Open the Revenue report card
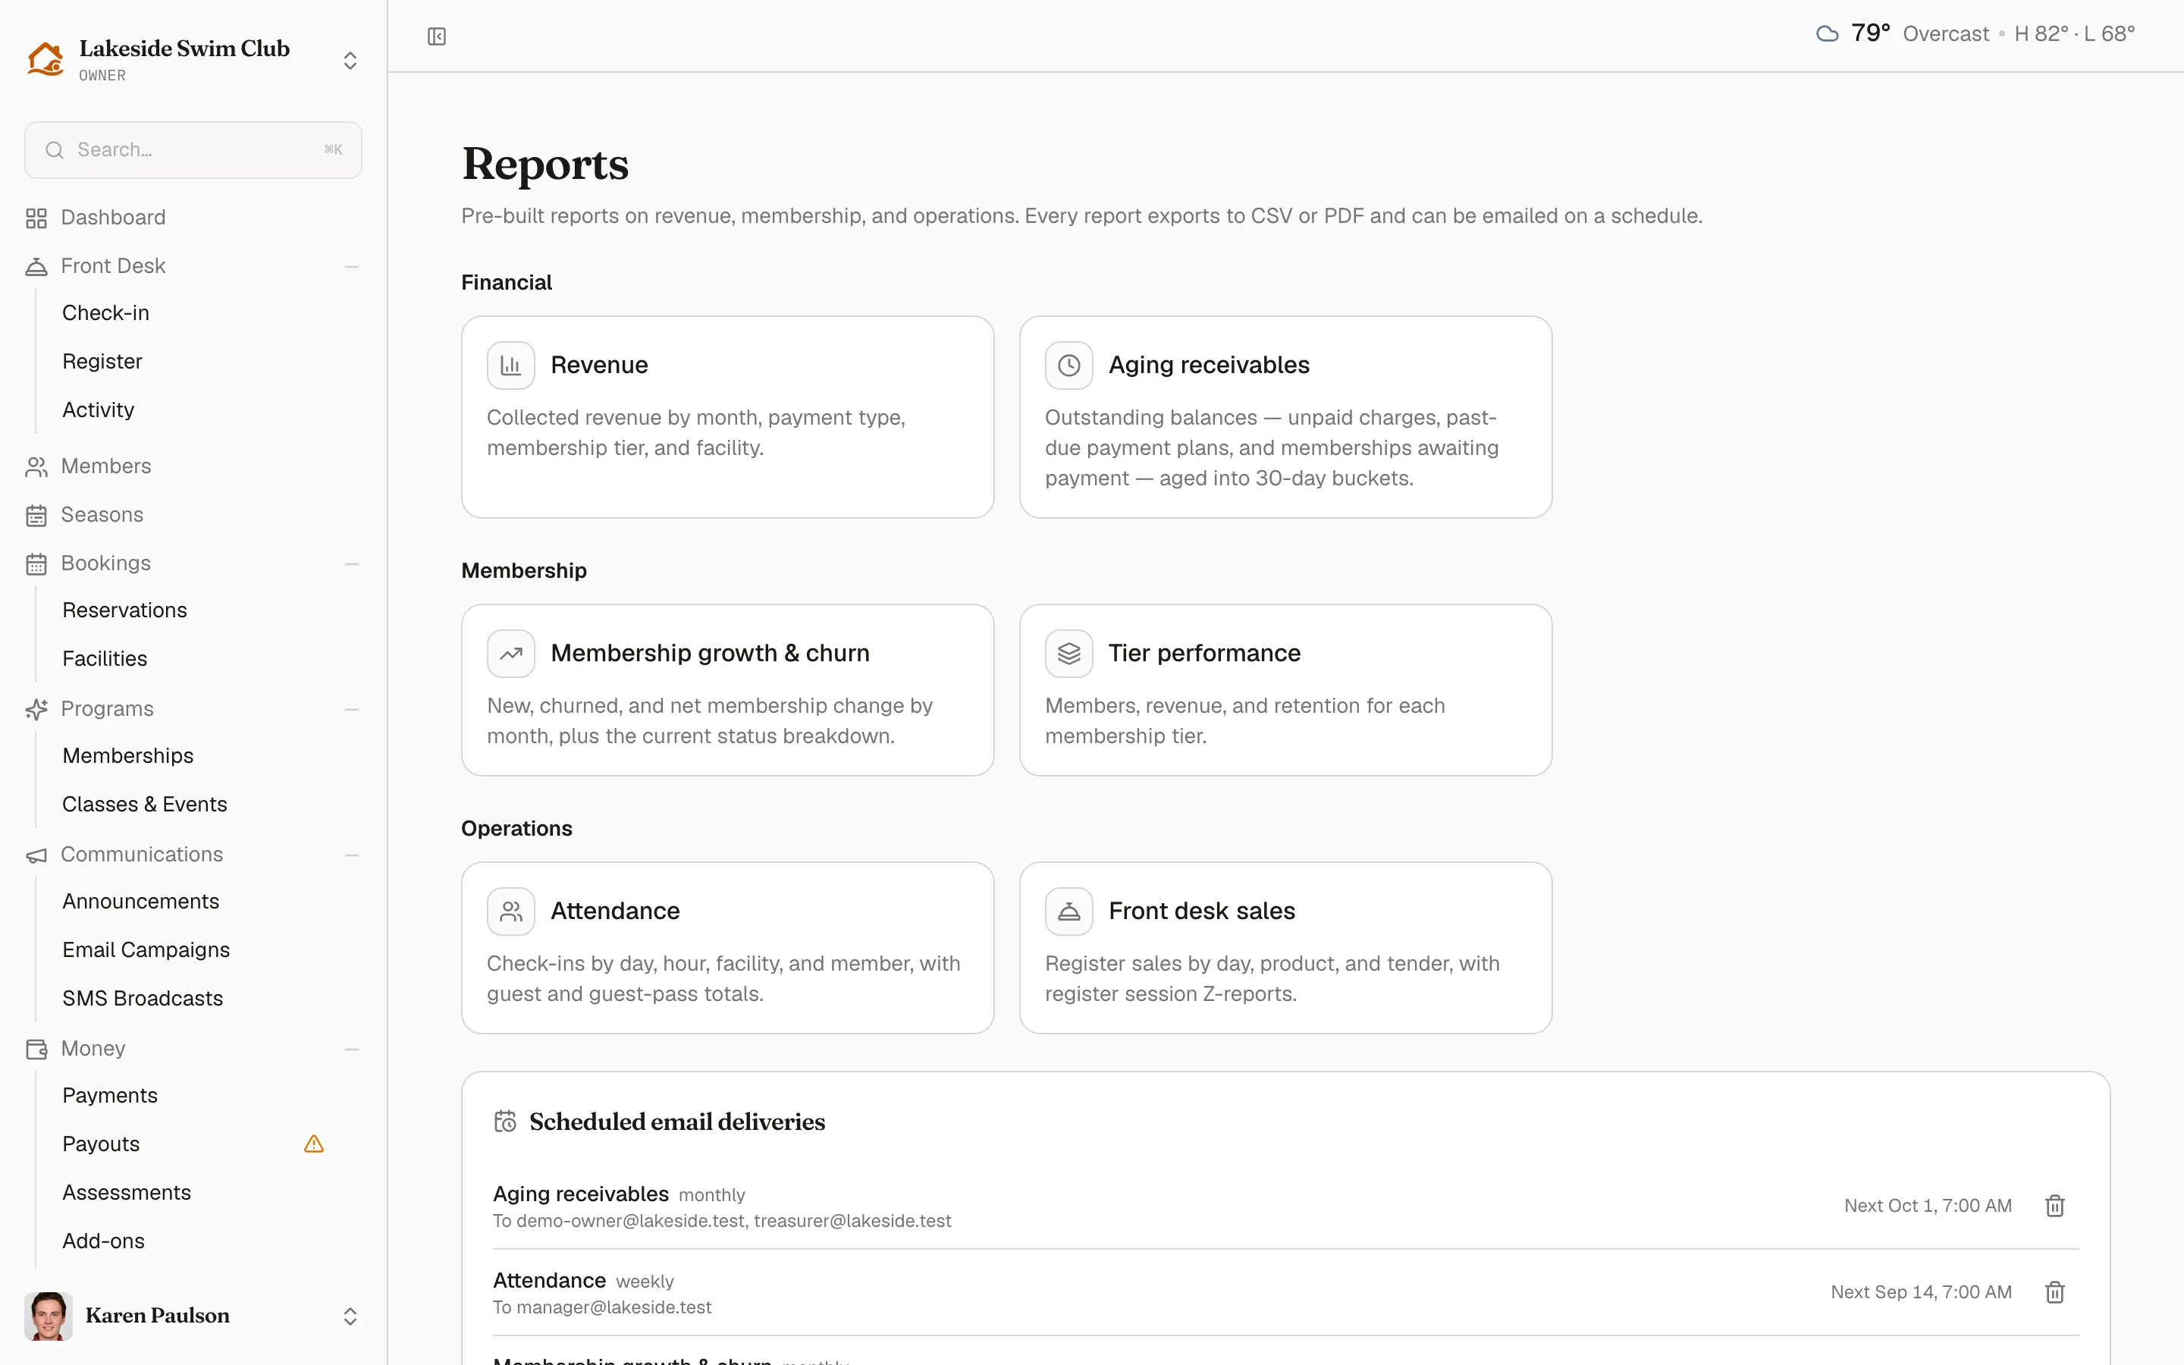 click(727, 417)
